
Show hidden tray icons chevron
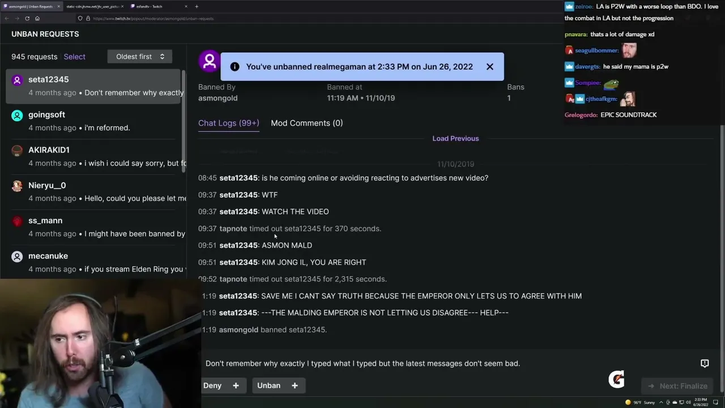(x=662, y=402)
